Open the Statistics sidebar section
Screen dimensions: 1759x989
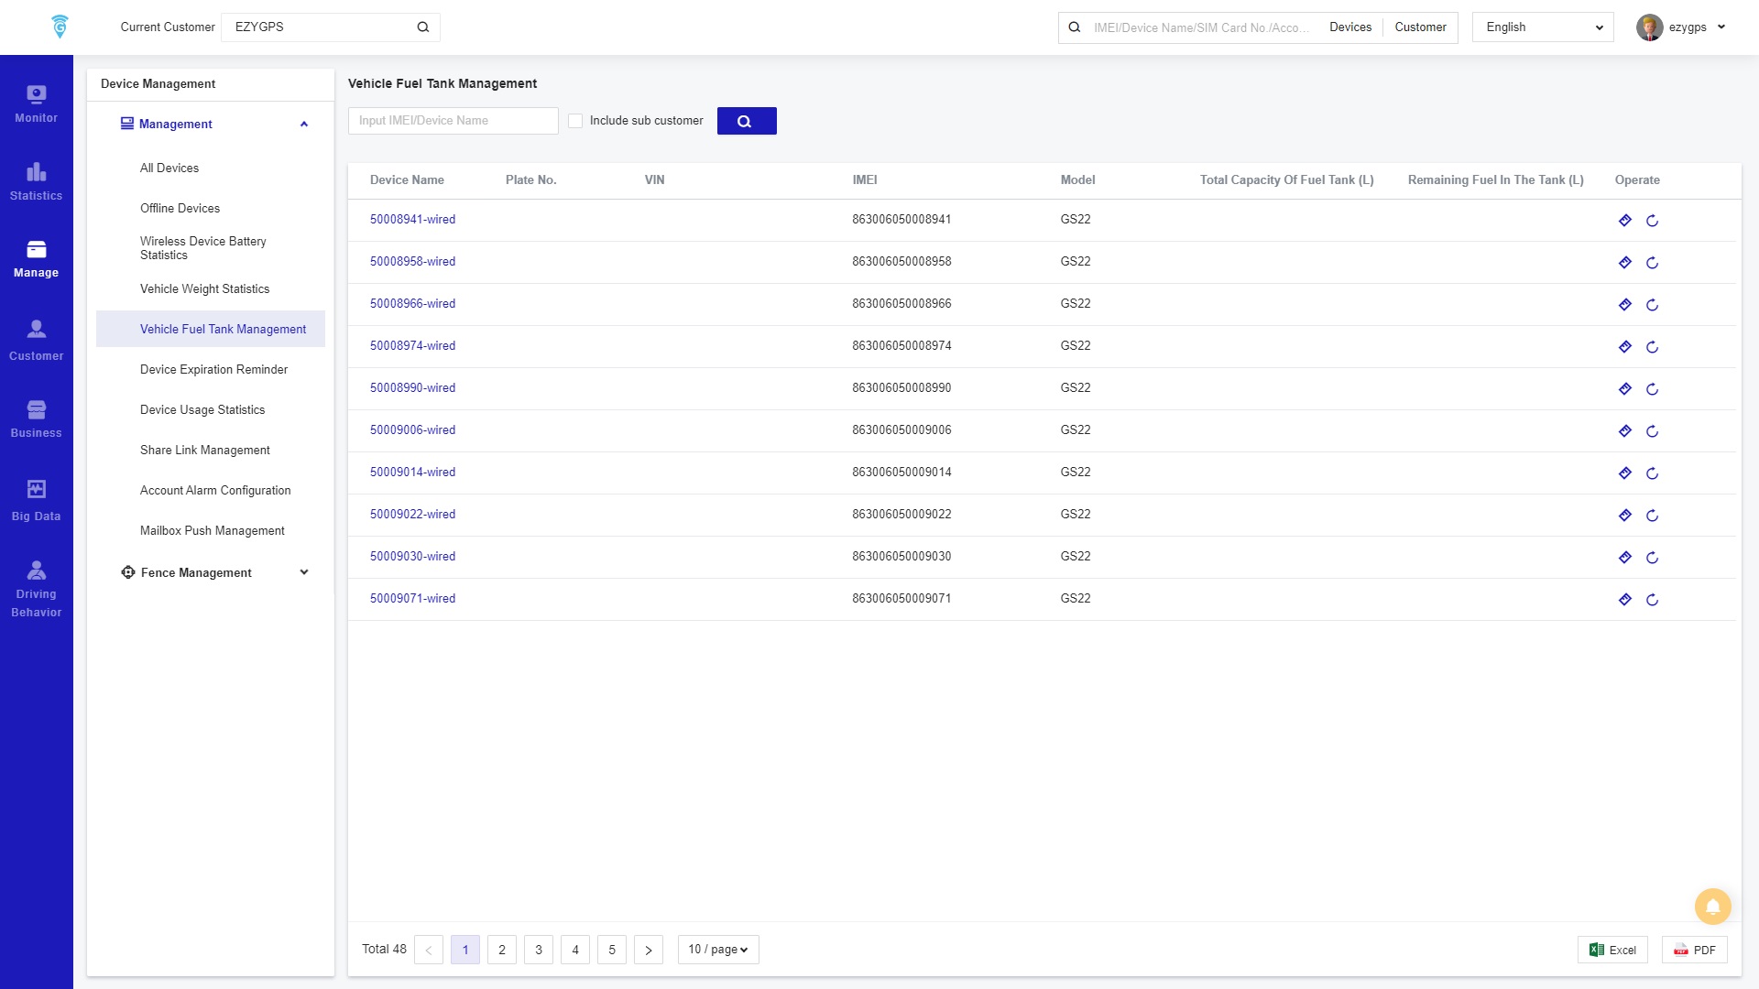(36, 181)
